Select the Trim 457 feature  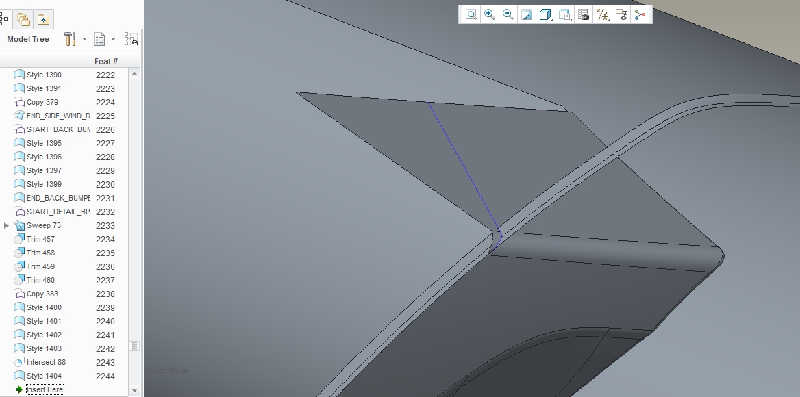point(40,239)
